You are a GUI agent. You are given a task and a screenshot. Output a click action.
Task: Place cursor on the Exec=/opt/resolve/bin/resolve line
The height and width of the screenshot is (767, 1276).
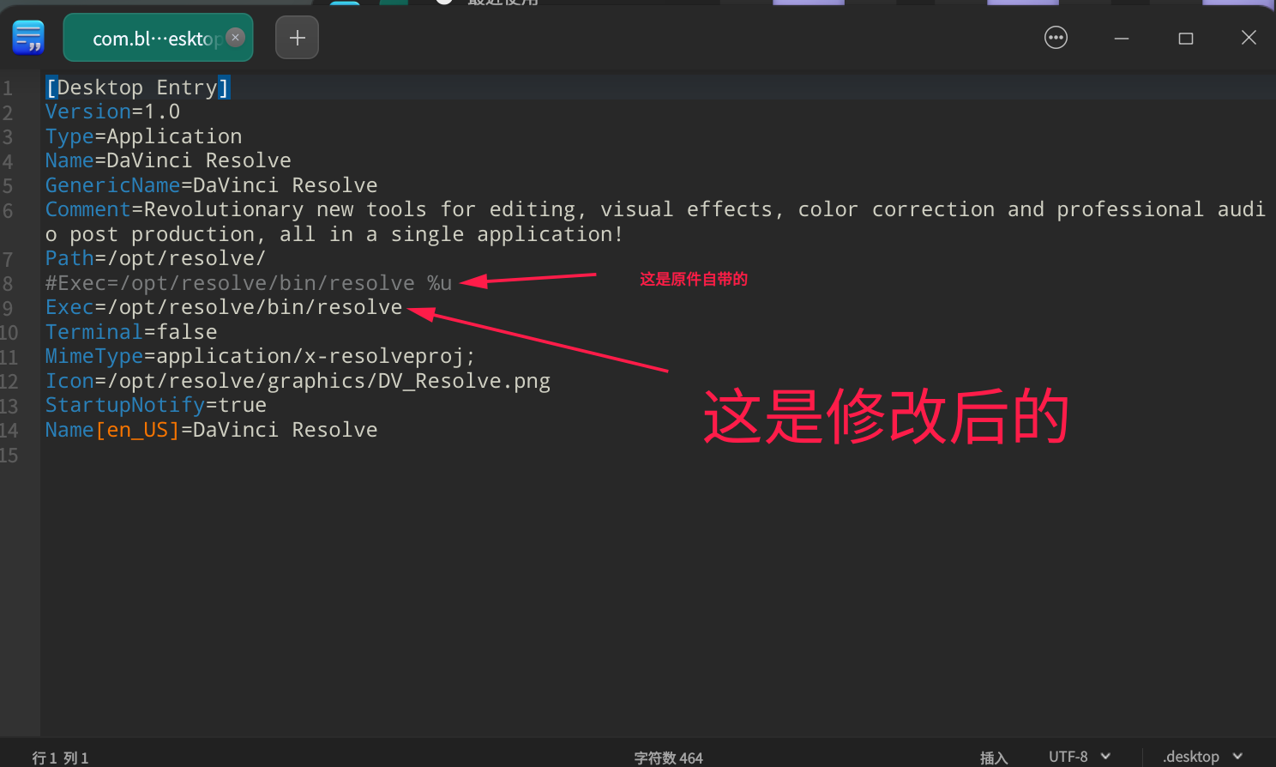coord(223,306)
